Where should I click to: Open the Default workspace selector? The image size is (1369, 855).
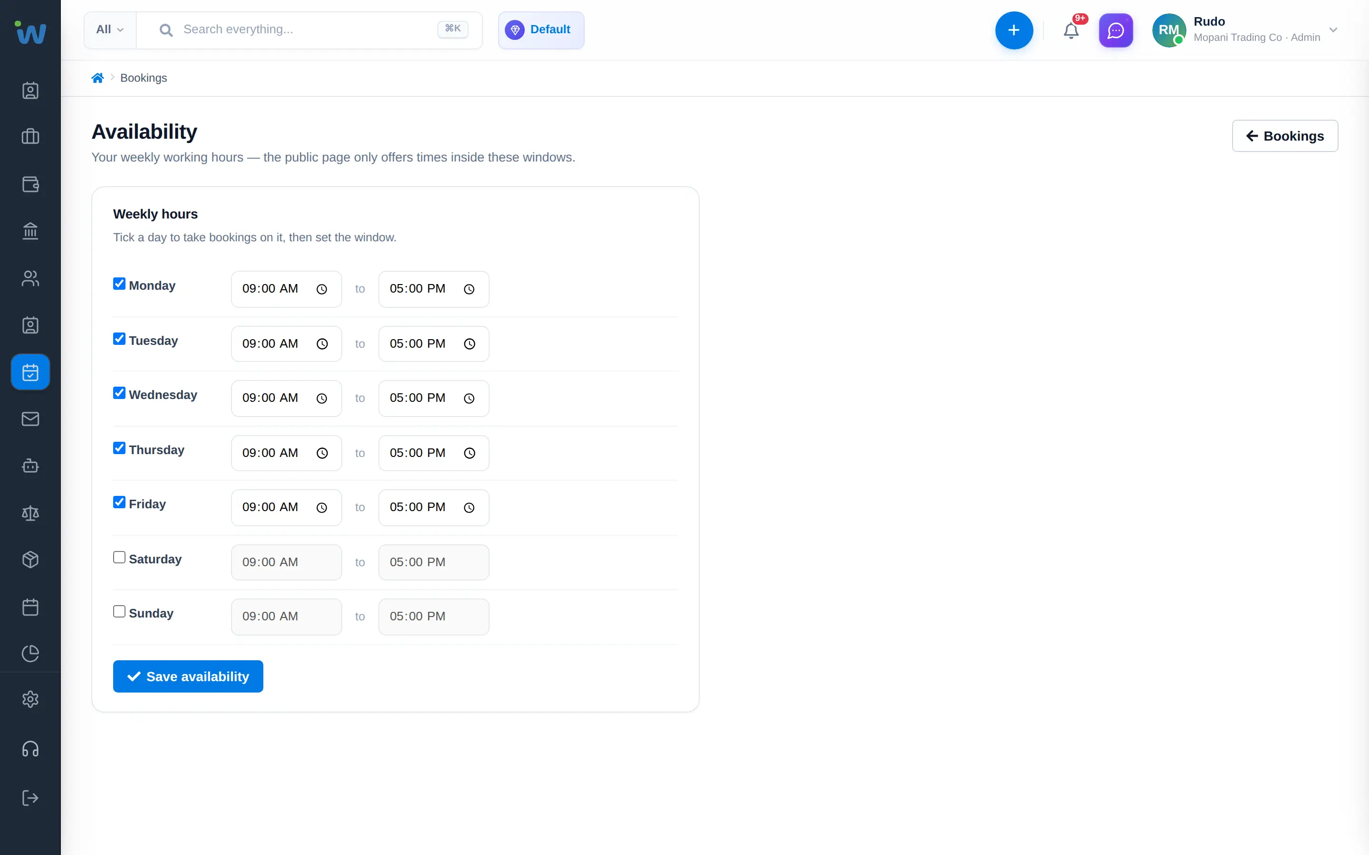541,30
